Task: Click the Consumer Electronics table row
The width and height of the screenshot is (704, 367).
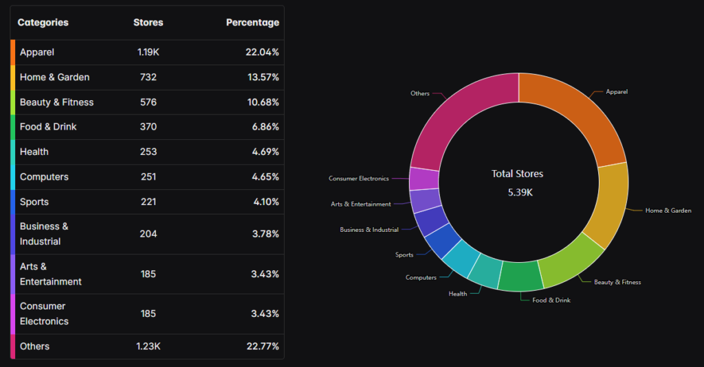Action: click(x=147, y=313)
